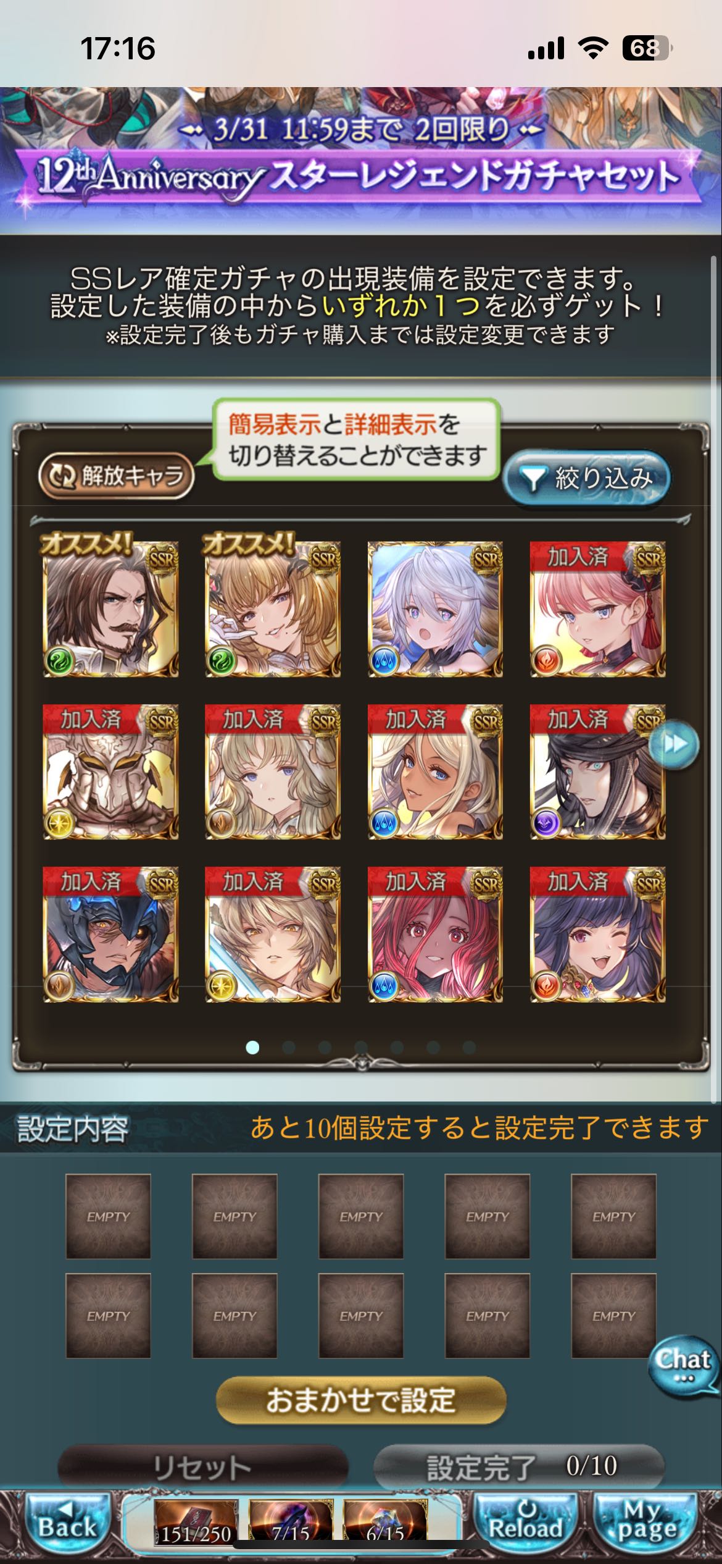The height and width of the screenshot is (1564, 722).
Task: Tap the first EMPTY setting slot
Action: click(x=108, y=1216)
